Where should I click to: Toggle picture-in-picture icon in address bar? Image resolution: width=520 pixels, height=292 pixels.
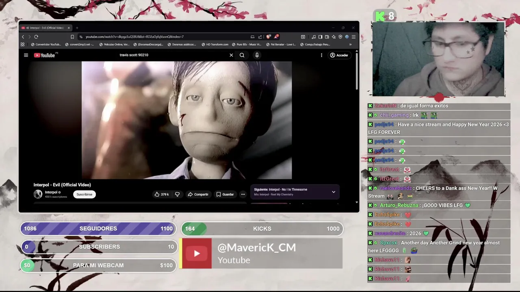click(x=252, y=36)
